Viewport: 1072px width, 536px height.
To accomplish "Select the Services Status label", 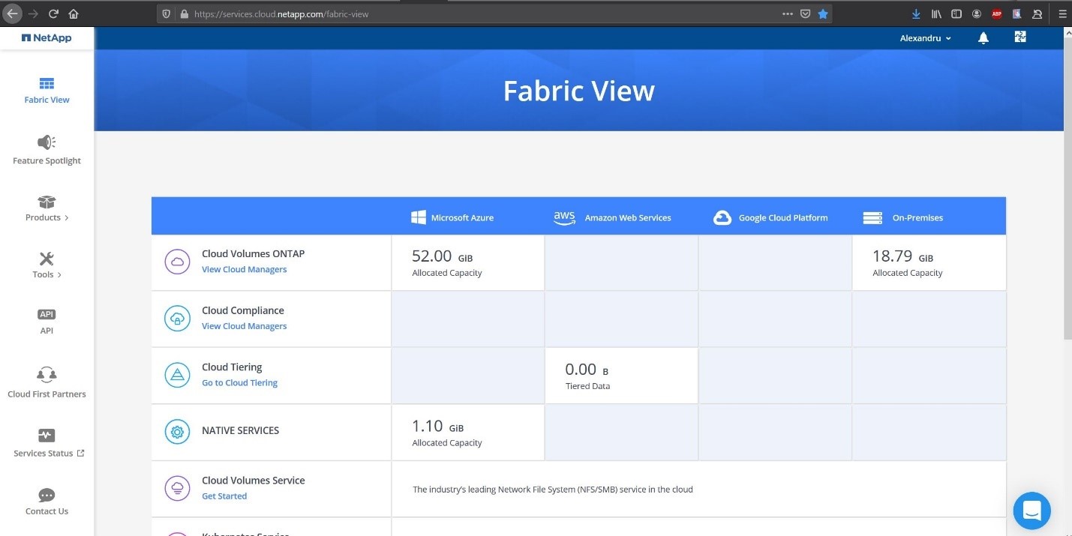I will 44,453.
